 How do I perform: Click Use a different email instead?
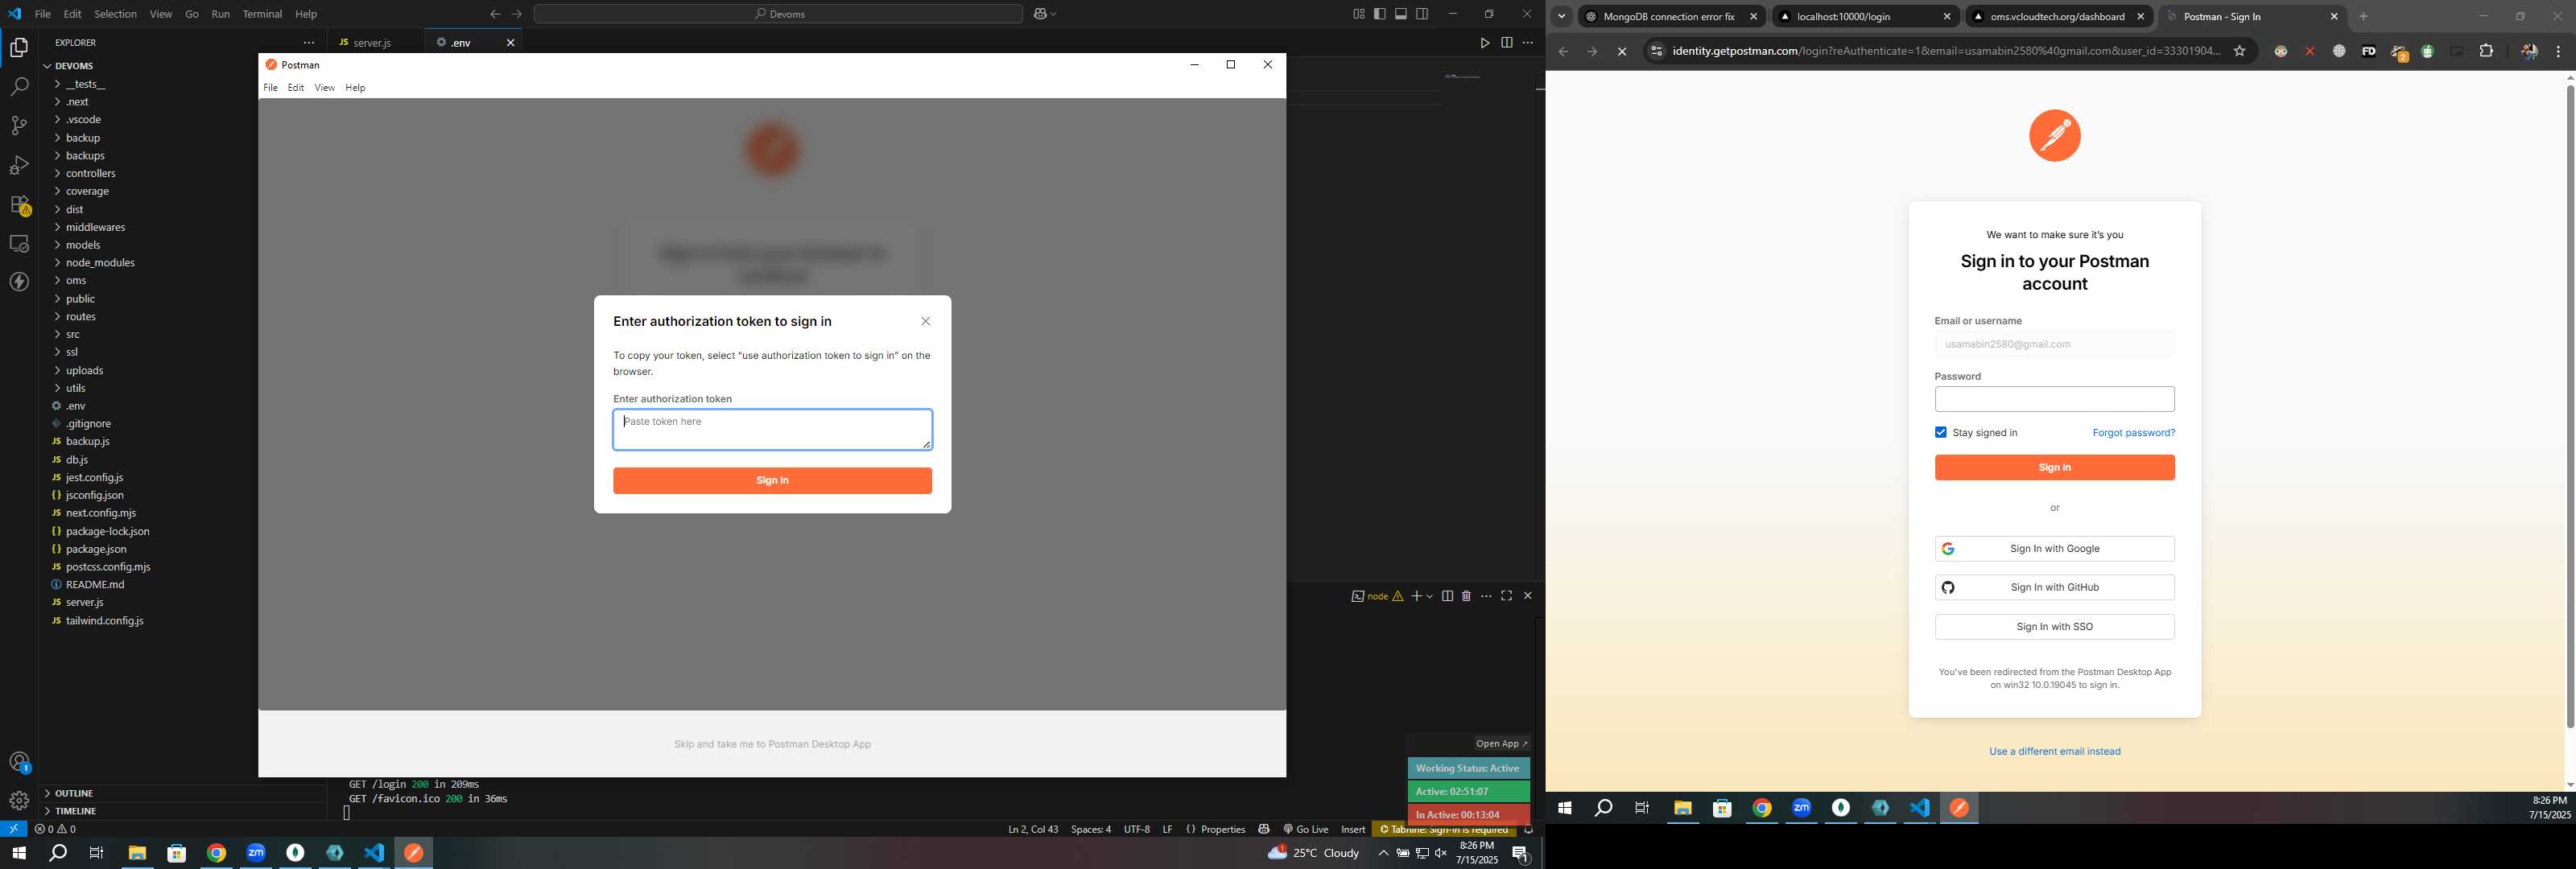pos(2054,752)
